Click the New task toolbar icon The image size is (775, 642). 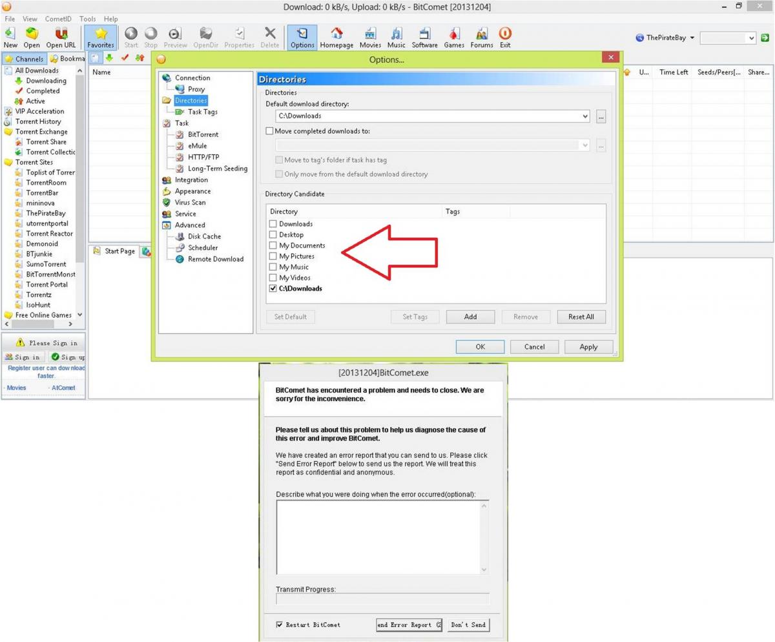(10, 37)
